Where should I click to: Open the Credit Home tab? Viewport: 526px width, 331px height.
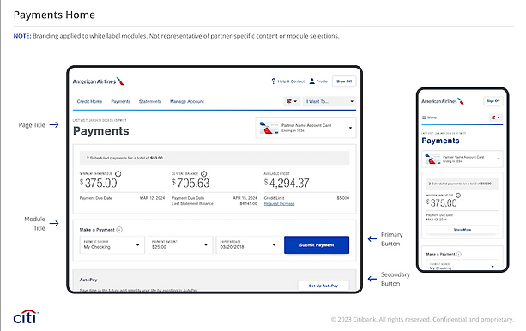tap(89, 101)
